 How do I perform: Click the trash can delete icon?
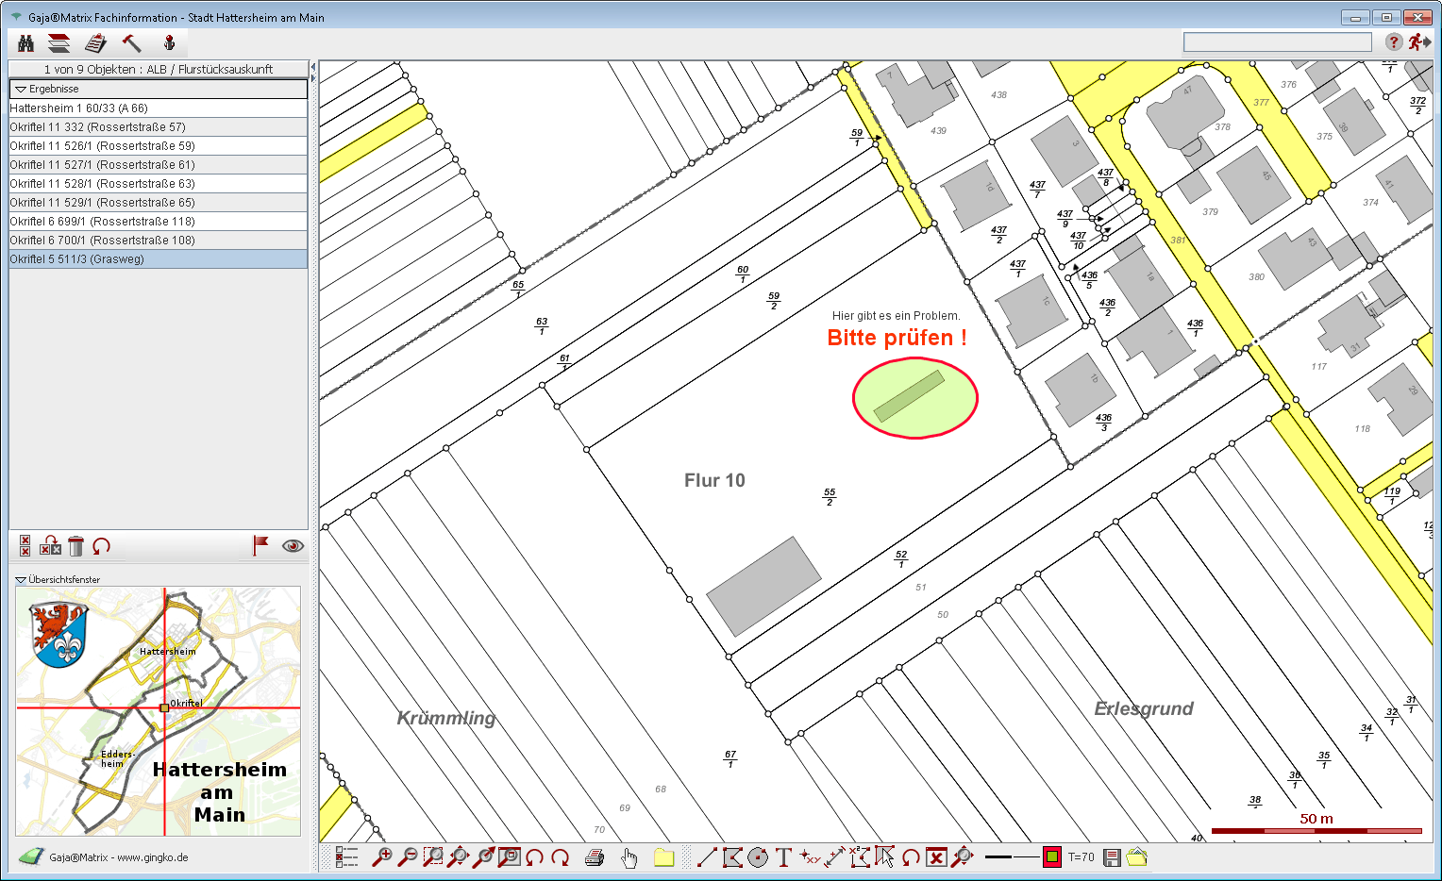[76, 546]
